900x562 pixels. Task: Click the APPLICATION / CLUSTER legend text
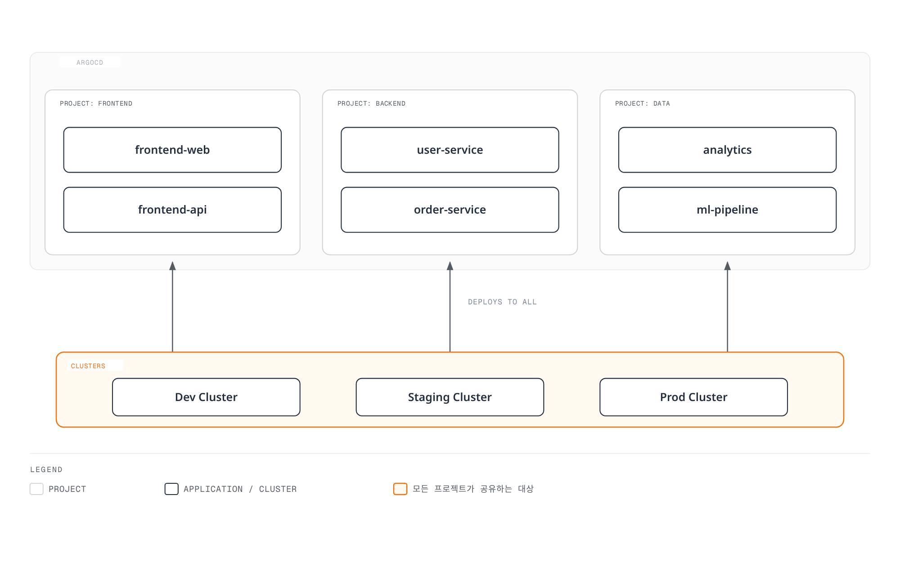[240, 489]
